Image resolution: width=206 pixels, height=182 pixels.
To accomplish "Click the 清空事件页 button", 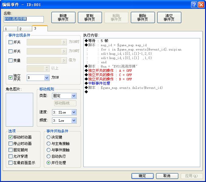I will pos(169,17).
